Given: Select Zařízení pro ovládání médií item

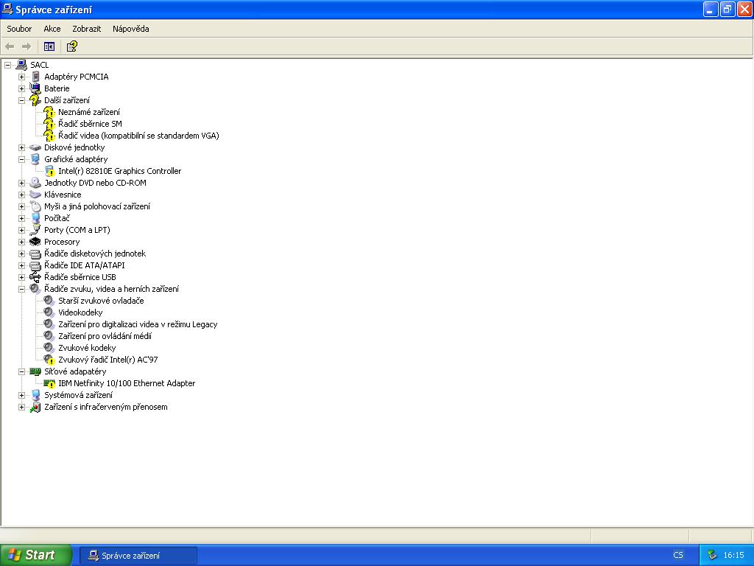Looking at the screenshot, I should 105,336.
